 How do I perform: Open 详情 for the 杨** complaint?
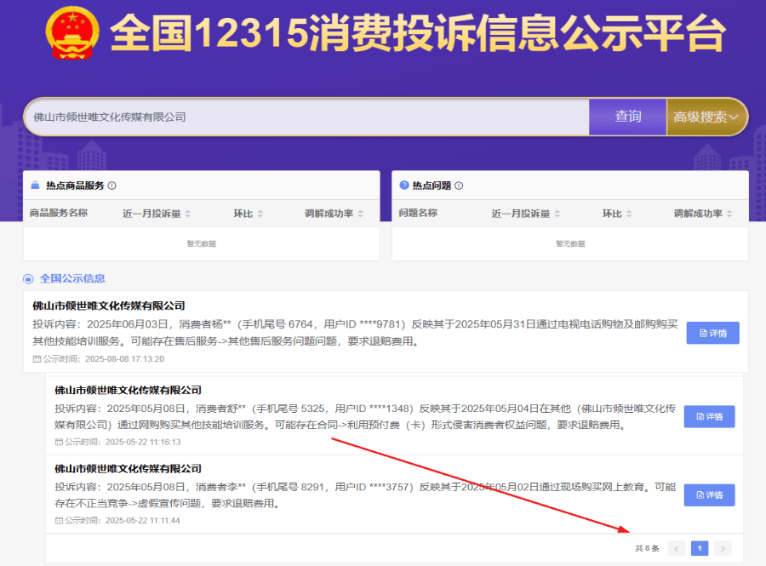[x=712, y=333]
